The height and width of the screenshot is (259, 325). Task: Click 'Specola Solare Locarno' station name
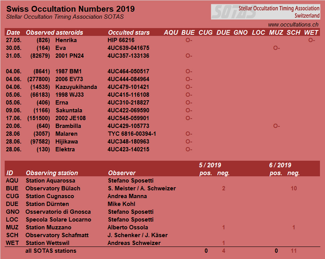(58, 220)
